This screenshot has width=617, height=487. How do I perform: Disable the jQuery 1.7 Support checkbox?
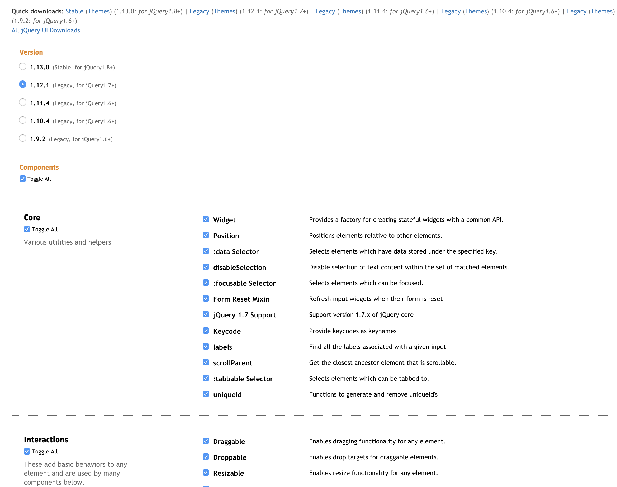206,314
